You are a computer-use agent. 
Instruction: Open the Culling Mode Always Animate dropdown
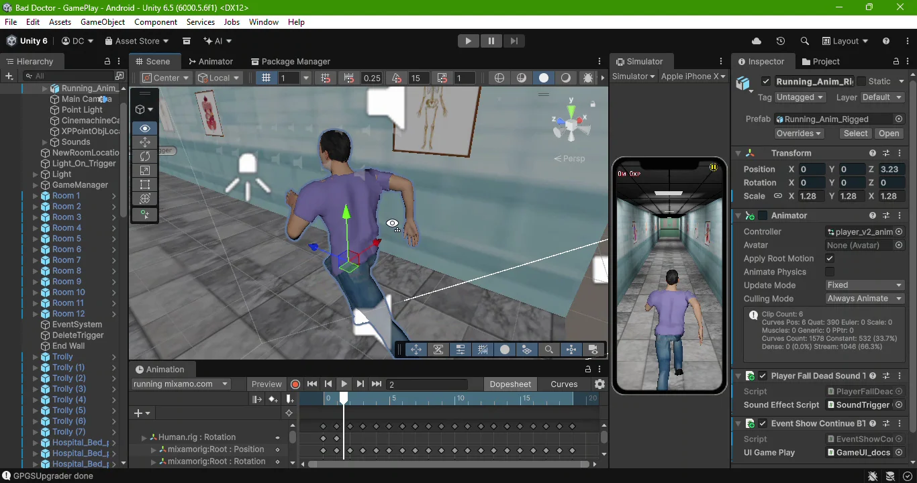coord(865,299)
